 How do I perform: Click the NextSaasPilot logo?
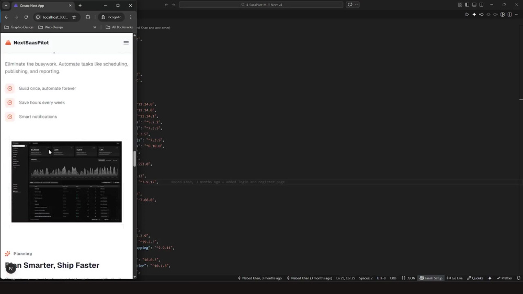coord(27,43)
